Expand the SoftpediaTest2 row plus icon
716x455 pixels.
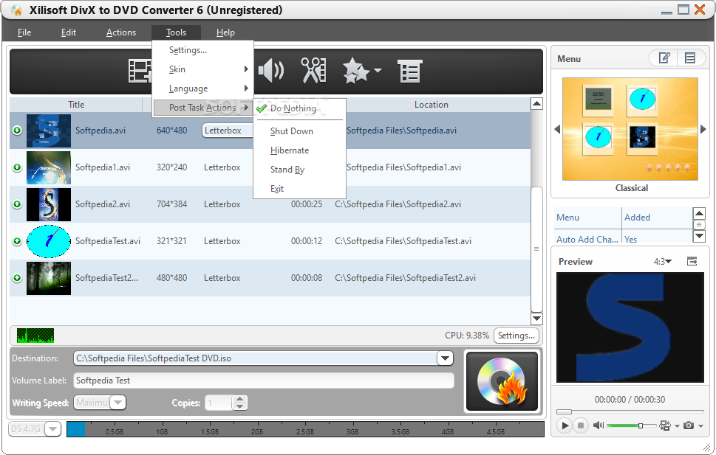pos(17,278)
